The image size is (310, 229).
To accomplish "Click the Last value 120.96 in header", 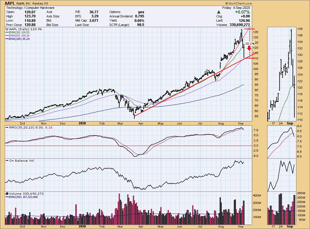I will point(244,21).
